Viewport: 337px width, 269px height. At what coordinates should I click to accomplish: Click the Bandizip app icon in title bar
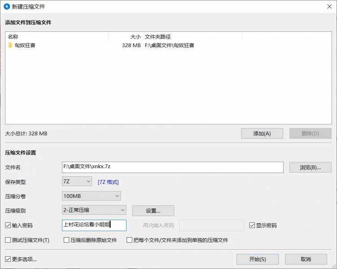(7, 6)
